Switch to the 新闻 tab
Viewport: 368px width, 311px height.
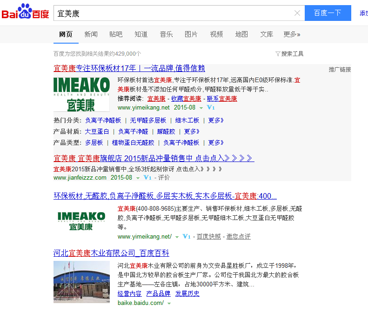click(x=91, y=34)
